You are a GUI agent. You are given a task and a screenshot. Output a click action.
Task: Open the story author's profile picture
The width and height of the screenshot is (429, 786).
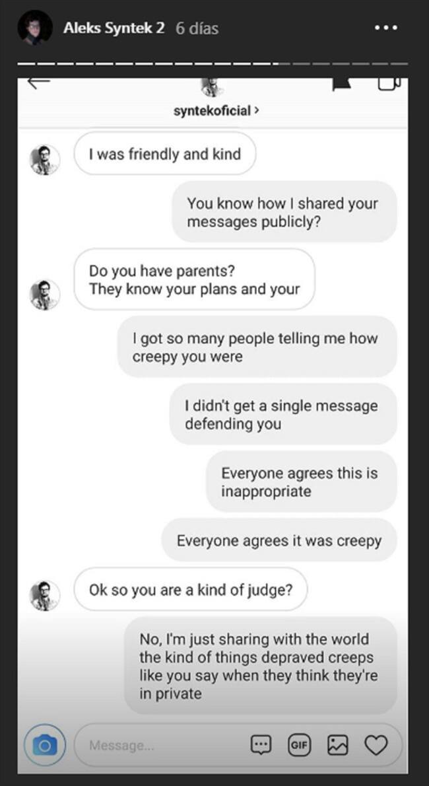click(x=34, y=28)
